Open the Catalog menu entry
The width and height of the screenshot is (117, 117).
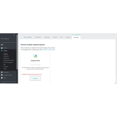coord(5,51)
